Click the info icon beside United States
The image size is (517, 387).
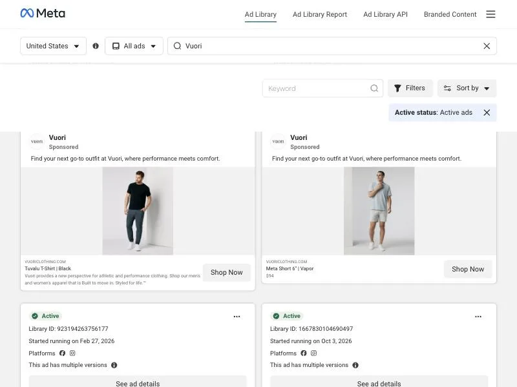[96, 46]
